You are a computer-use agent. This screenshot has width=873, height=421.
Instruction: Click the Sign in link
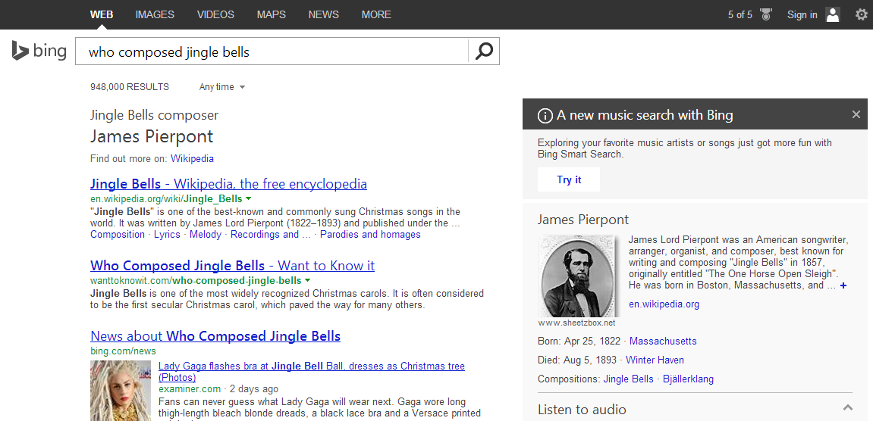pyautogui.click(x=802, y=15)
